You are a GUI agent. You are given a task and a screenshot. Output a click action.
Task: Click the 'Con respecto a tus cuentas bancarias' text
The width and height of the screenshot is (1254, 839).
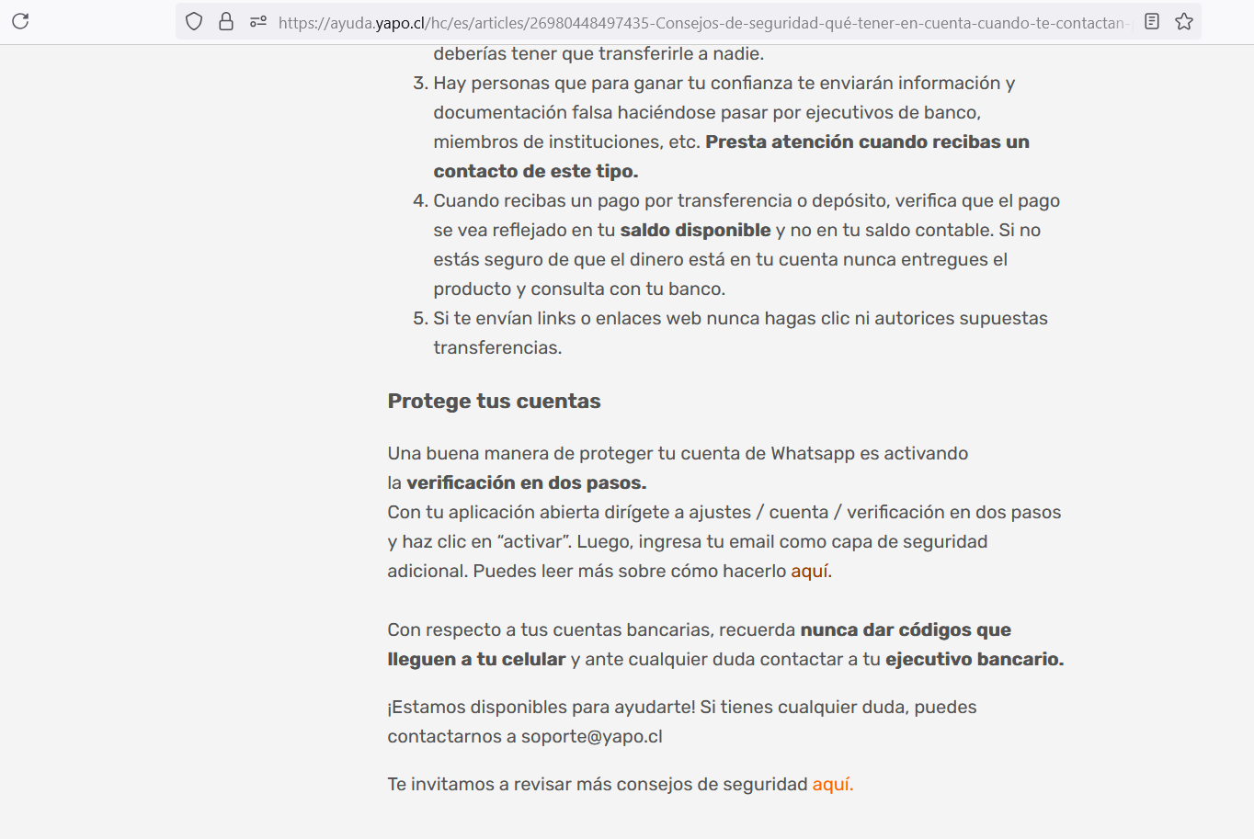pos(591,629)
